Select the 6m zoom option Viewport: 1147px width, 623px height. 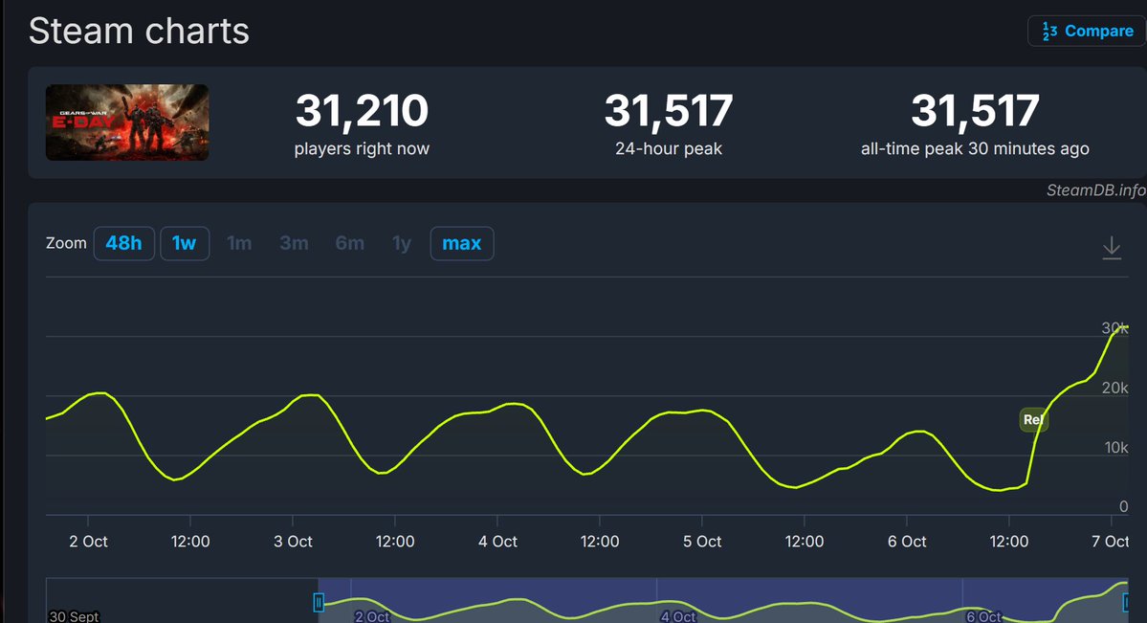coord(350,243)
